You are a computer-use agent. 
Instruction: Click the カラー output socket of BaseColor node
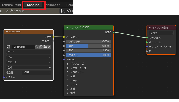[54, 37]
